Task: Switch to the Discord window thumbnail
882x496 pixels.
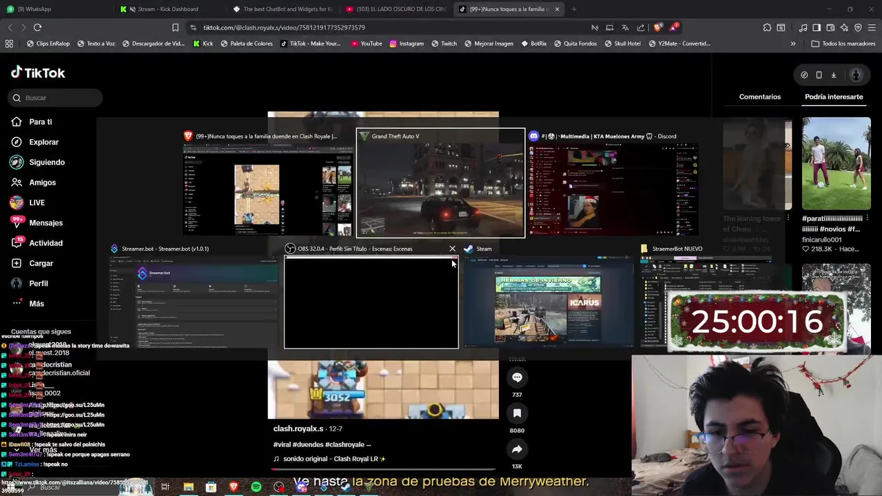Action: tap(613, 183)
